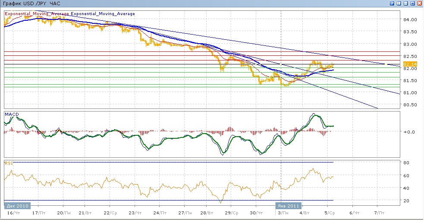Image resolution: width=424 pixels, height=220 pixels.
Task: Click the MACD indicator label
Action: 11,115
